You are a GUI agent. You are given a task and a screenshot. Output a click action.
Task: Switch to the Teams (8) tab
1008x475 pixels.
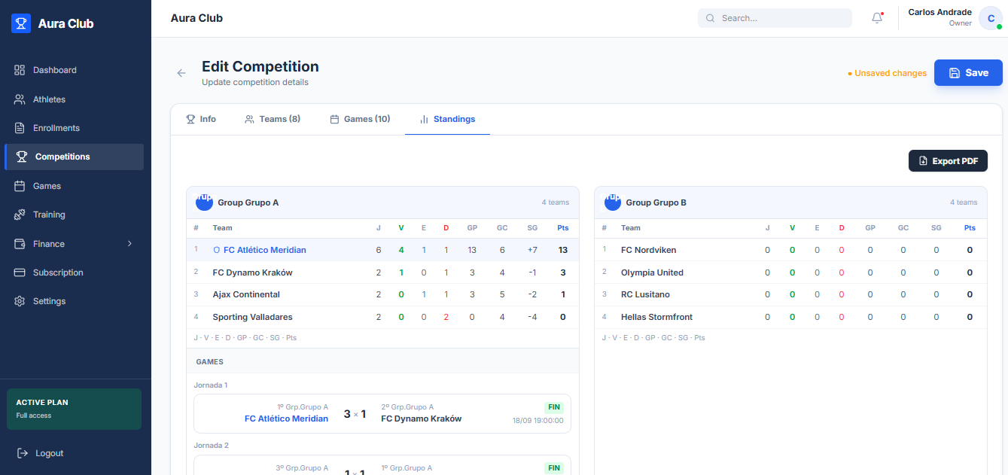273,119
